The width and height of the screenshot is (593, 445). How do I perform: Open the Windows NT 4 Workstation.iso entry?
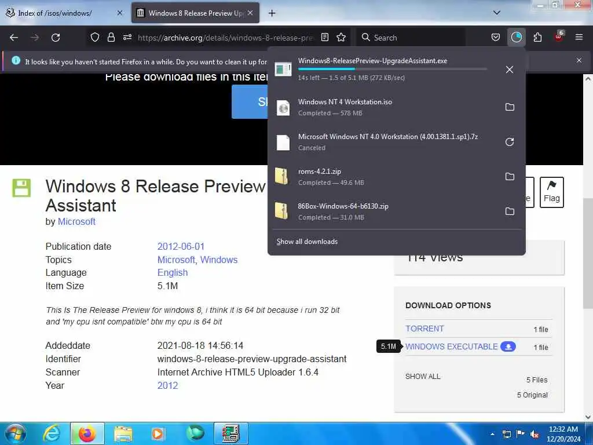tap(386, 107)
